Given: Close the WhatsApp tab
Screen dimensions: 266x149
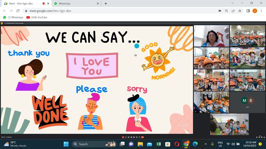Looking at the screenshot, I should (x=98, y=3).
